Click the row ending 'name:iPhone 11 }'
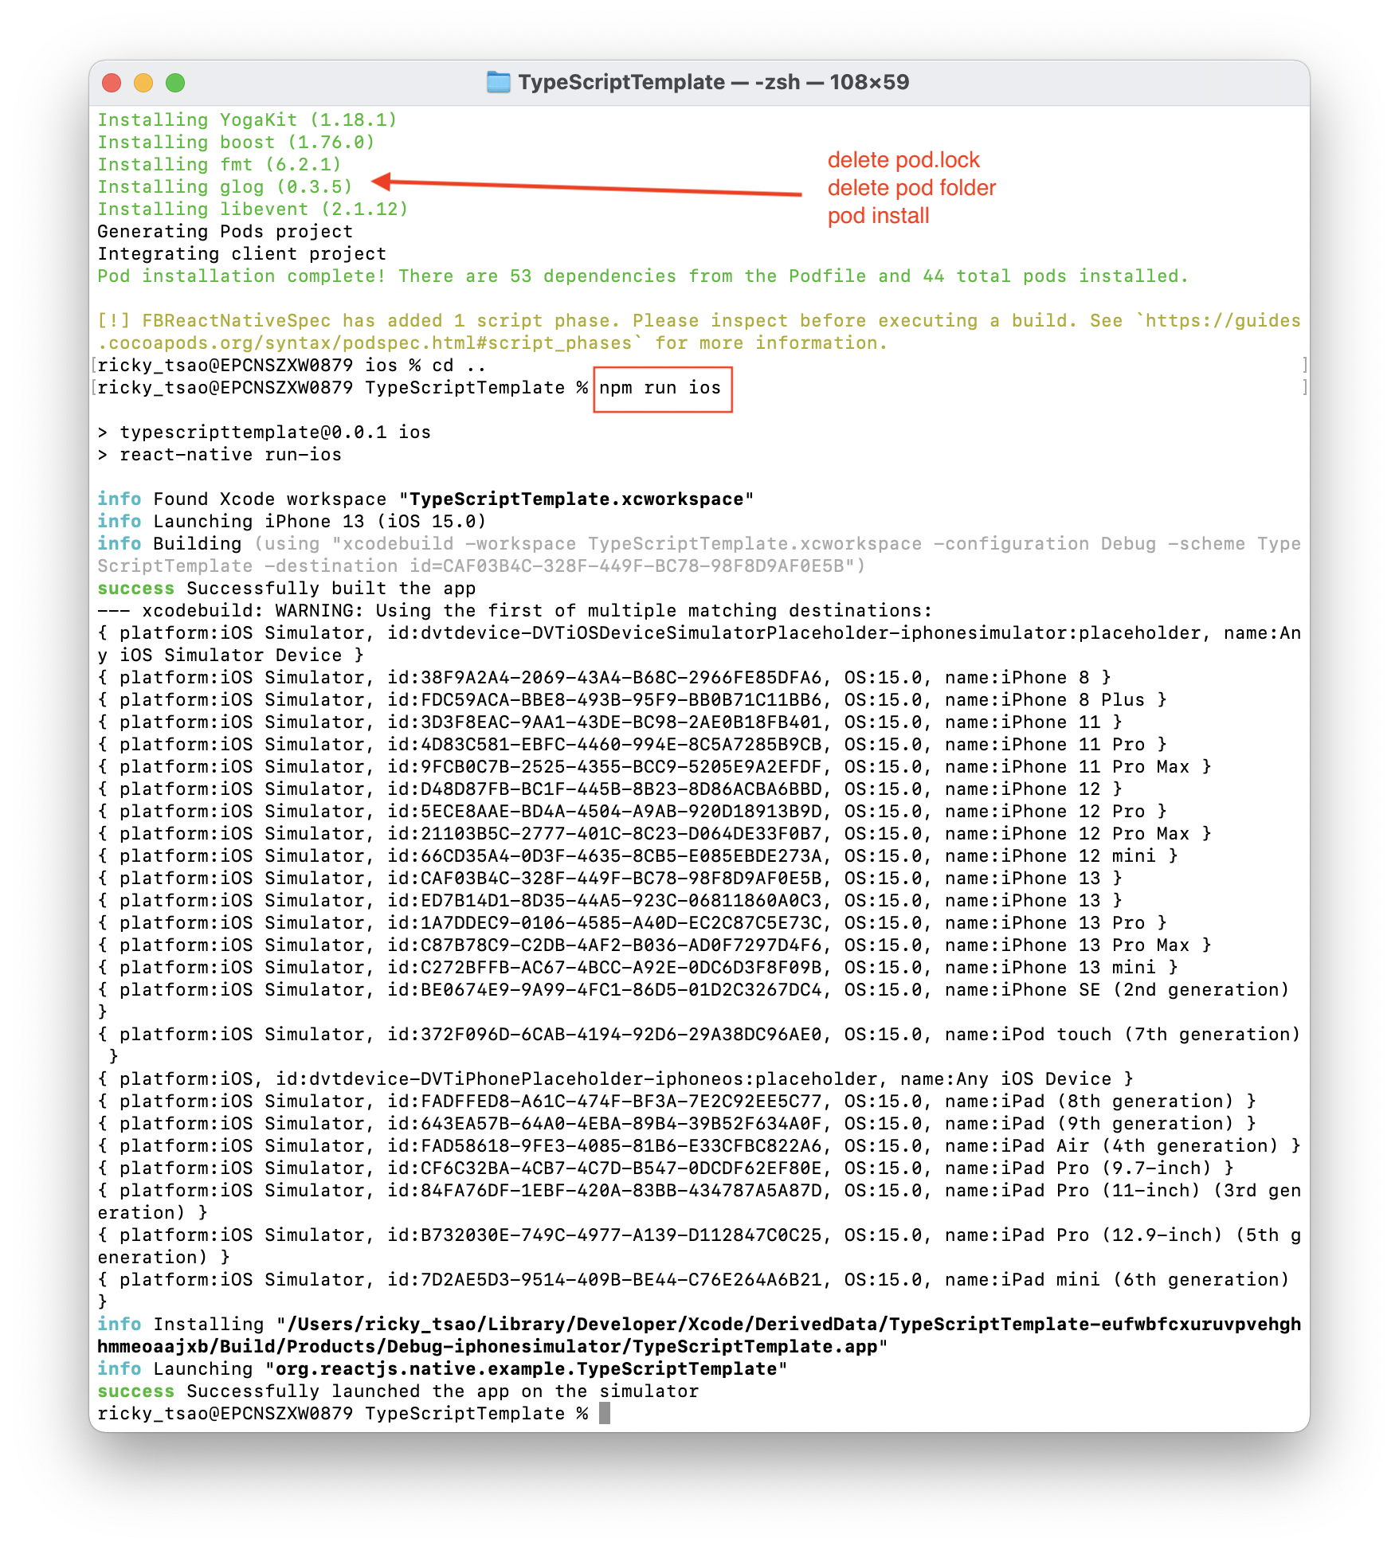The height and width of the screenshot is (1550, 1399). pos(609,722)
